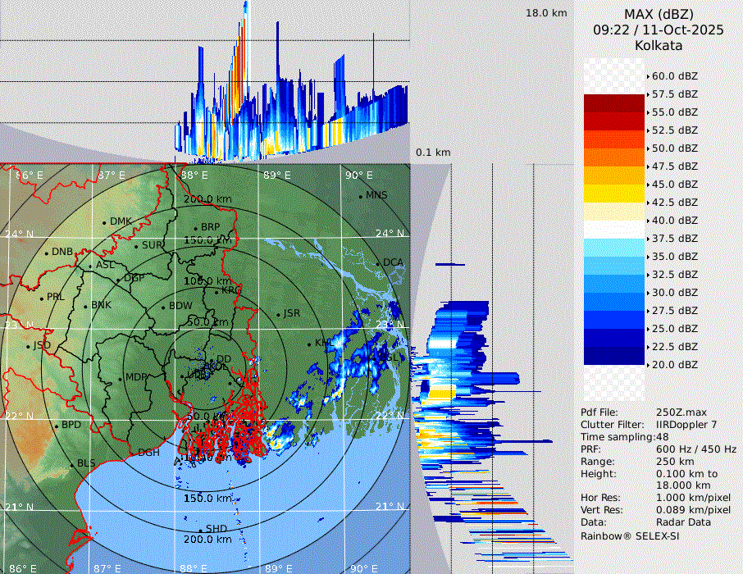Select the BRP station marker

[x=196, y=228]
